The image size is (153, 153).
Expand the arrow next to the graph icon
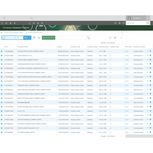[x=30, y=38]
